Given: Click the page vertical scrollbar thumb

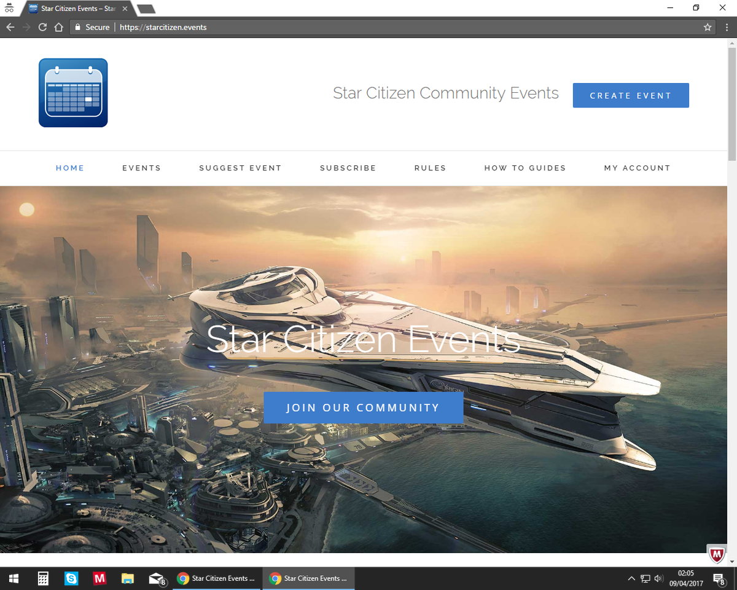Looking at the screenshot, I should (732, 104).
